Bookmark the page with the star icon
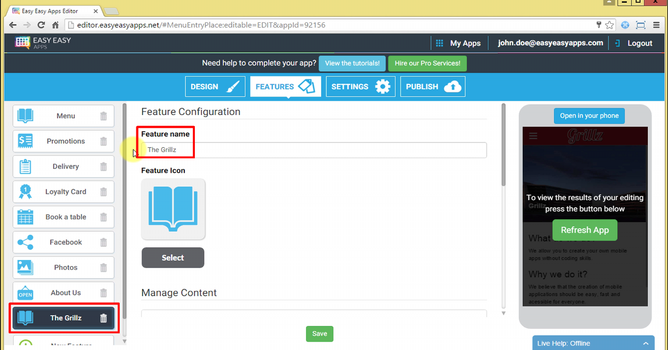 coord(609,24)
